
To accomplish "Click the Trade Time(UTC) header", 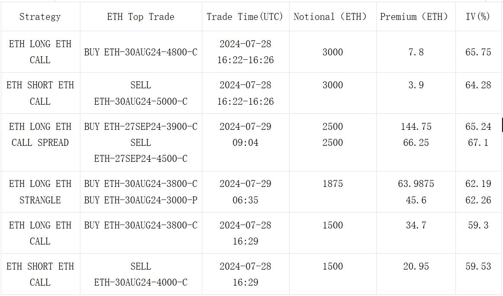I will coord(245,17).
